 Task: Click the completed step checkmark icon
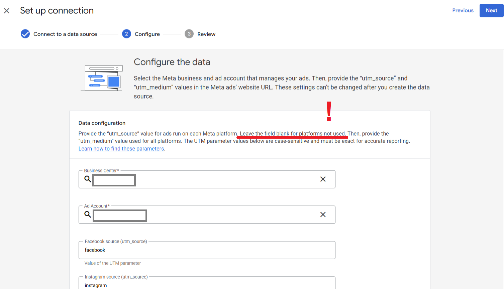pos(25,34)
